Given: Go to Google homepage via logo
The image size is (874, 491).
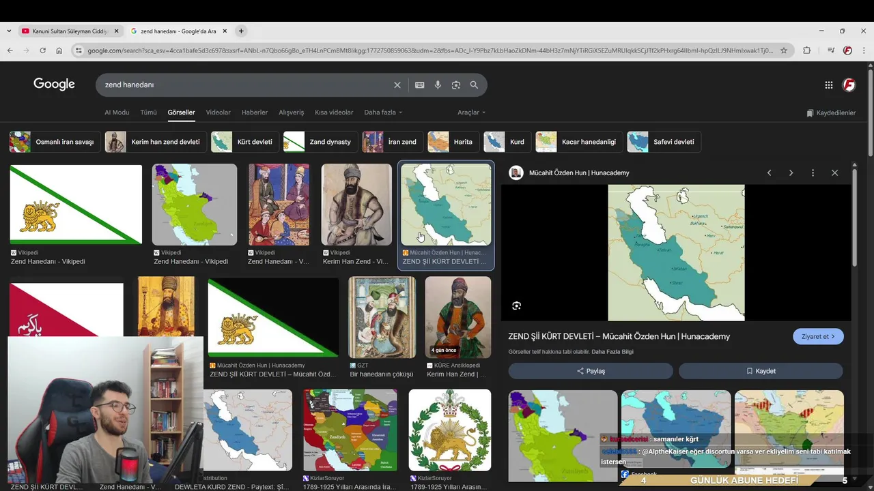Looking at the screenshot, I should click(54, 84).
